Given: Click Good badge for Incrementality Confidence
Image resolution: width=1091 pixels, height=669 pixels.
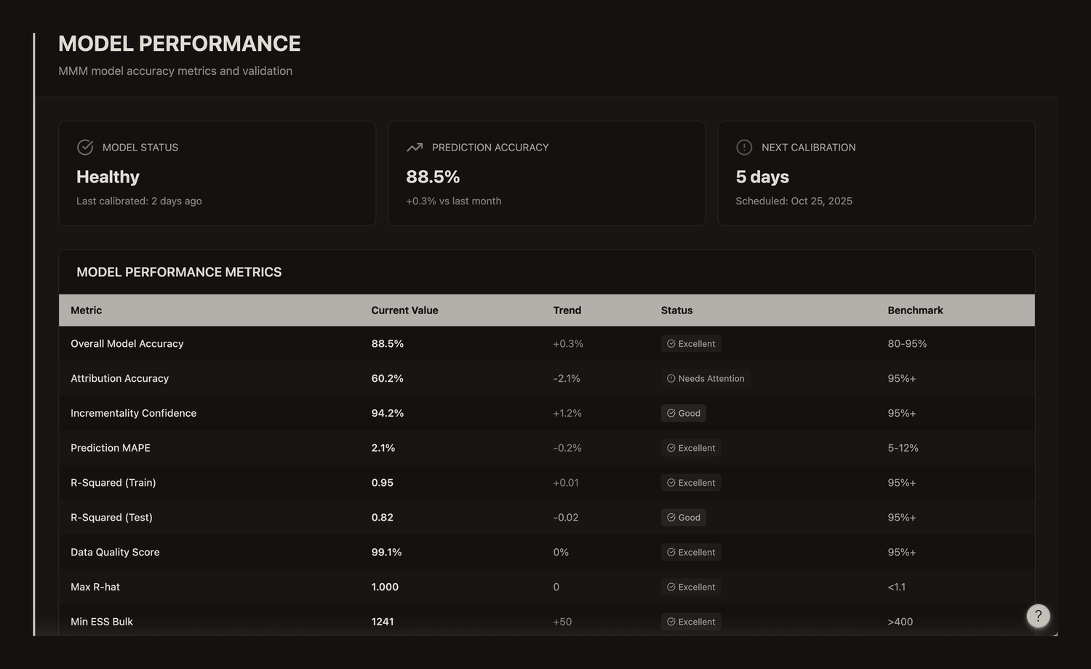Looking at the screenshot, I should 683,413.
